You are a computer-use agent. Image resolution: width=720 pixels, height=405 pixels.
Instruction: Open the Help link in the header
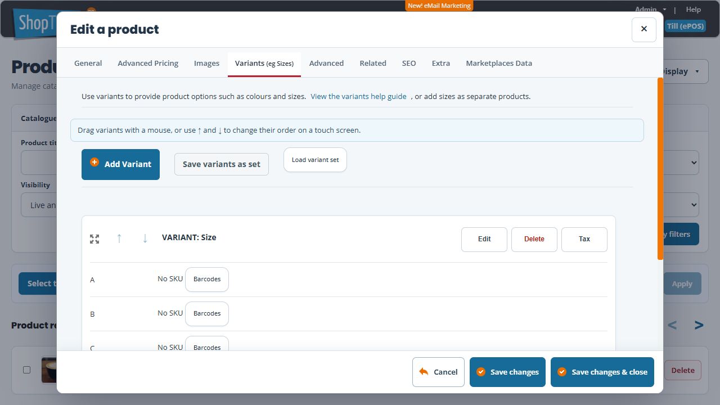tap(694, 9)
